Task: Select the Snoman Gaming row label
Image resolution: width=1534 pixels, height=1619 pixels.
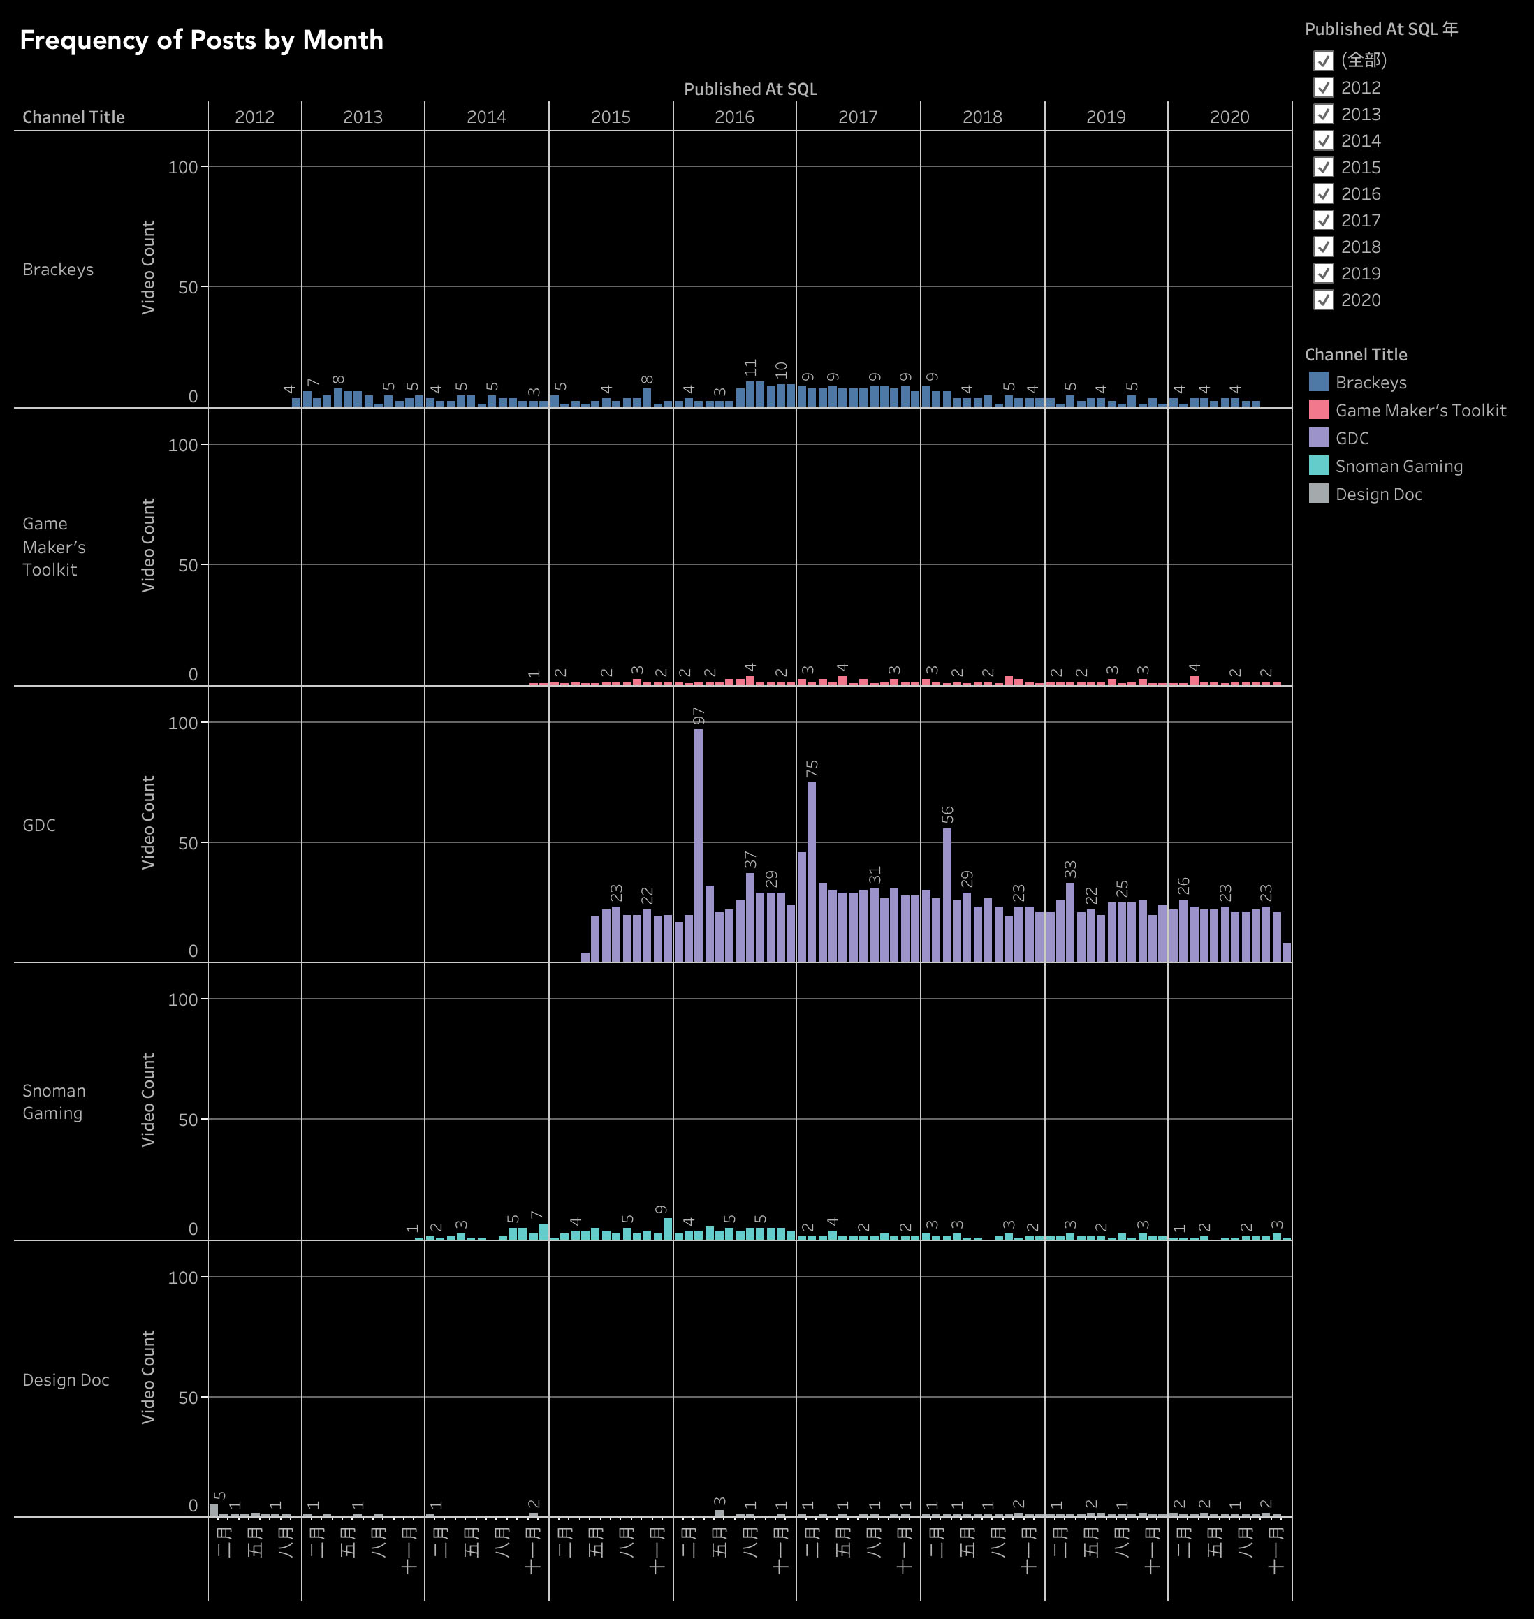Action: pyautogui.click(x=53, y=1101)
